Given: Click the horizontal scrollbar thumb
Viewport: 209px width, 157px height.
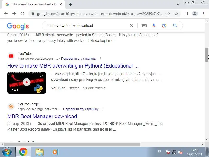Looking at the screenshot, I should coord(72,144).
